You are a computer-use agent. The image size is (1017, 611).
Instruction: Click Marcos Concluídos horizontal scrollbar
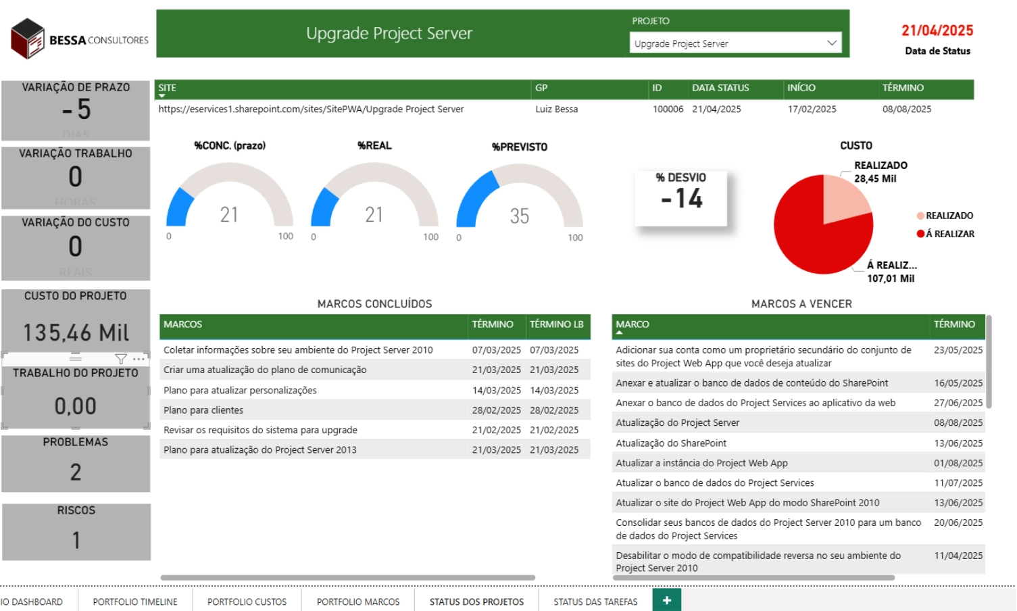click(347, 578)
